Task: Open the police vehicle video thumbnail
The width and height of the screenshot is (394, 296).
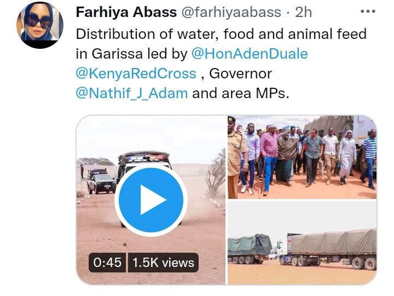Action: point(151,200)
